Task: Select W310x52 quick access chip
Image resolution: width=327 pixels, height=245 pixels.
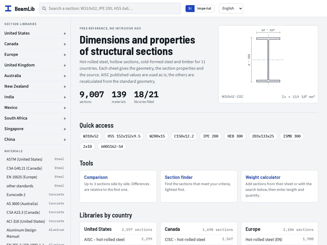Action: pos(91,136)
